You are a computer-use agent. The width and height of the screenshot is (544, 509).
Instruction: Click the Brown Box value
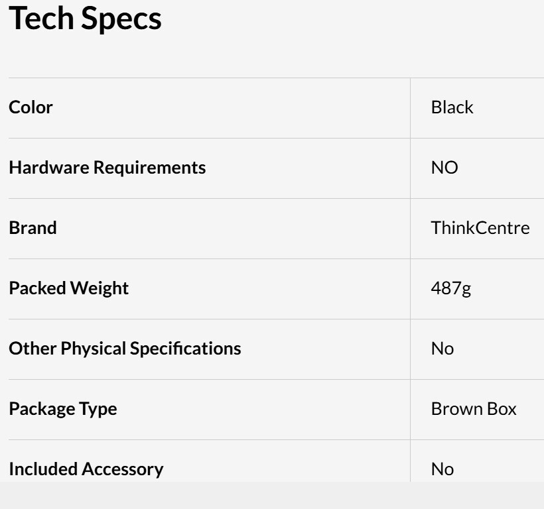(x=474, y=409)
